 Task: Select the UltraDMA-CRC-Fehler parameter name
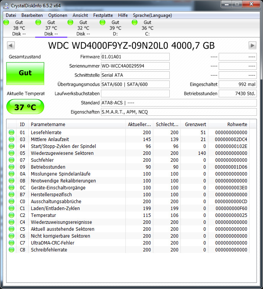click(x=53, y=243)
